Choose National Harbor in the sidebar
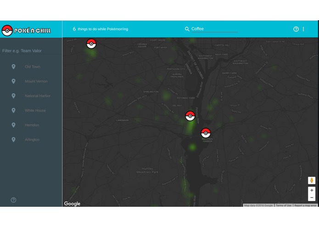Image resolution: width=319 pixels, height=227 pixels. [x=38, y=96]
